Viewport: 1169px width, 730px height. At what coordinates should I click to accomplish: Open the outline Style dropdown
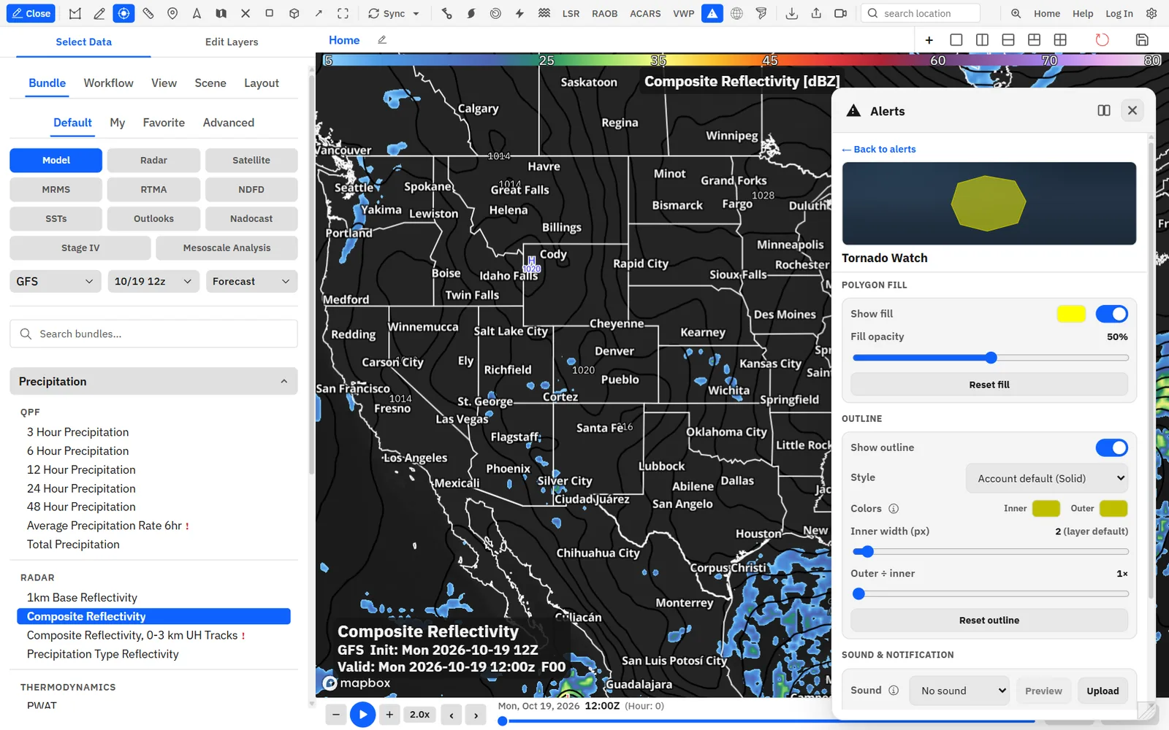1047,478
